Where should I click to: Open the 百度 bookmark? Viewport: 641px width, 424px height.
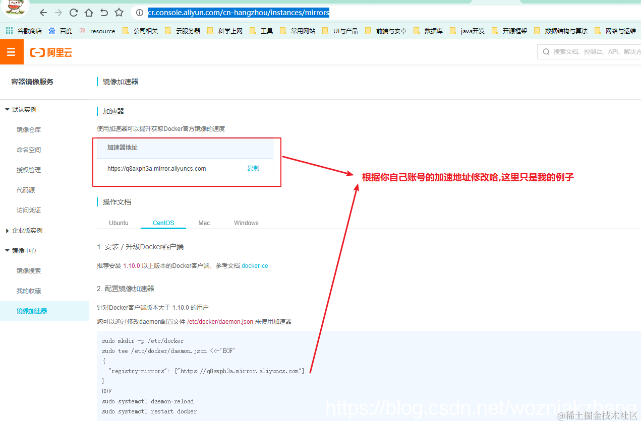click(x=61, y=31)
